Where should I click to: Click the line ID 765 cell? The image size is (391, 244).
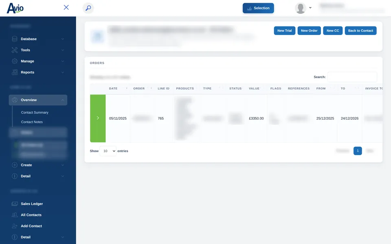click(x=161, y=118)
